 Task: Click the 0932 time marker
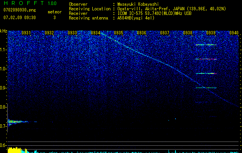click(x=49, y=33)
